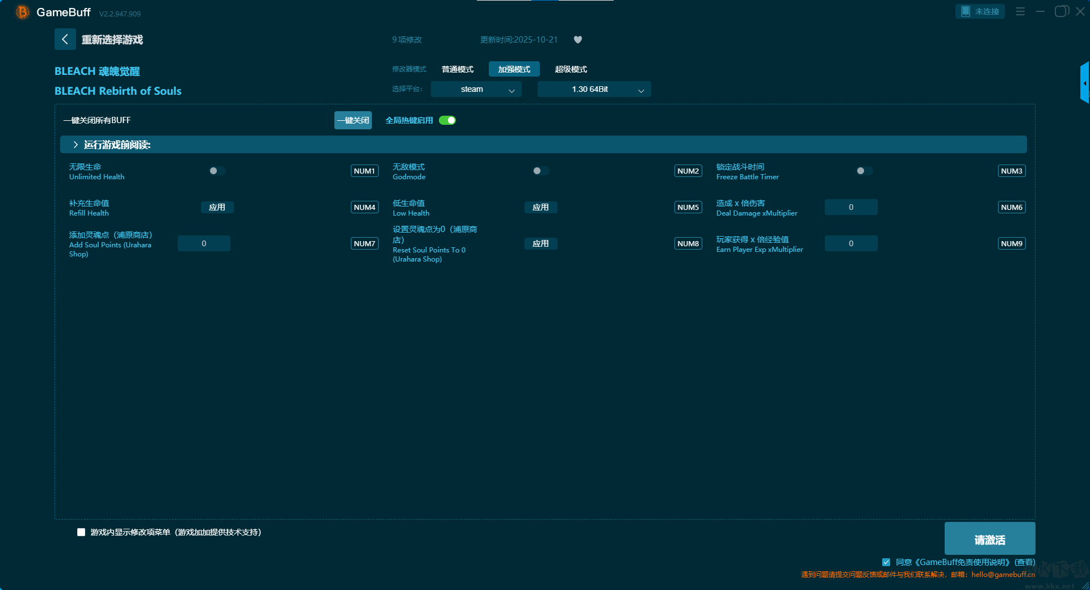Turn off global hotkey toggle
Viewport: 1090px width, 590px height.
447,120
